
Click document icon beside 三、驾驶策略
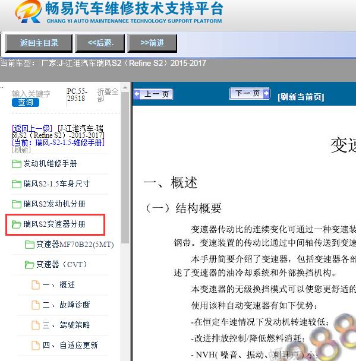click(36, 325)
